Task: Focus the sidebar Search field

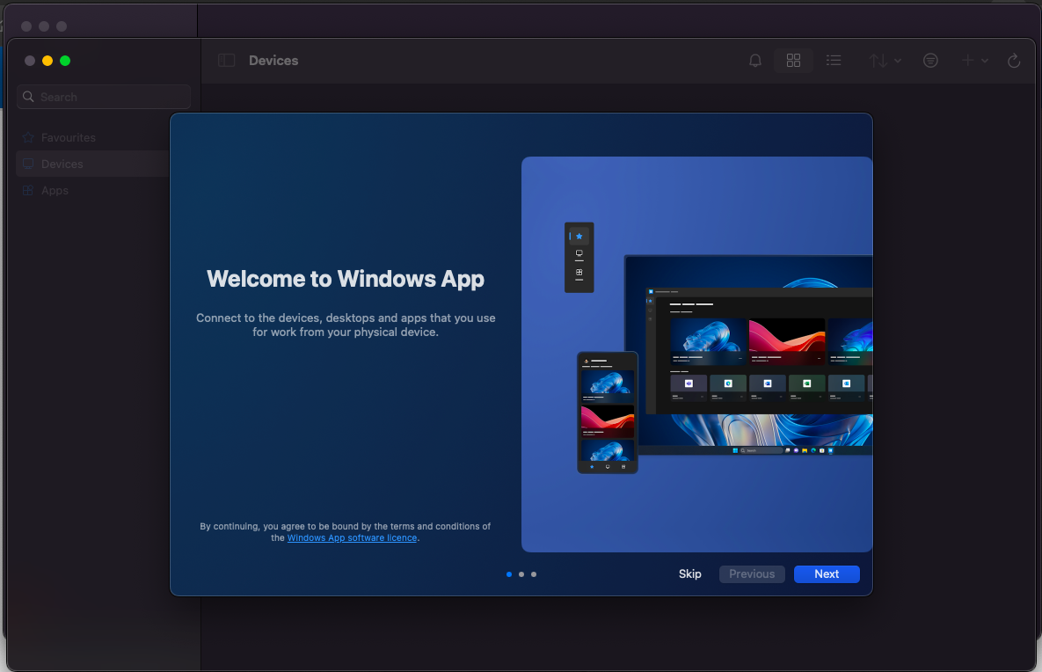Action: (x=104, y=97)
